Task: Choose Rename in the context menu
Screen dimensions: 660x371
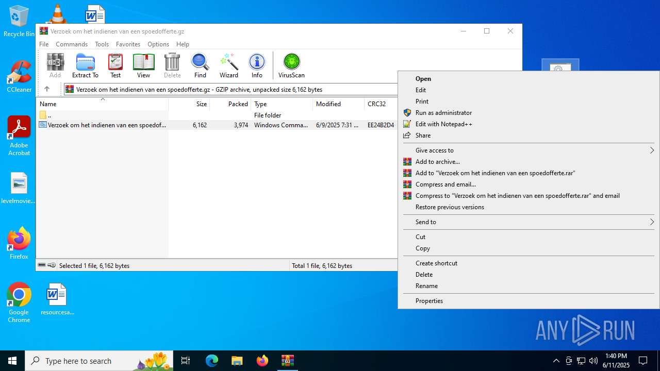Action: pos(529,286)
